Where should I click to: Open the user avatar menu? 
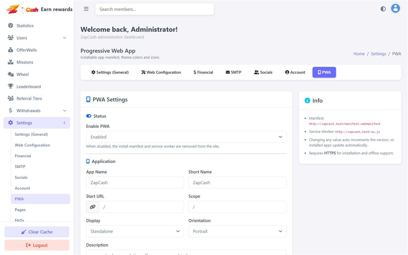click(395, 8)
